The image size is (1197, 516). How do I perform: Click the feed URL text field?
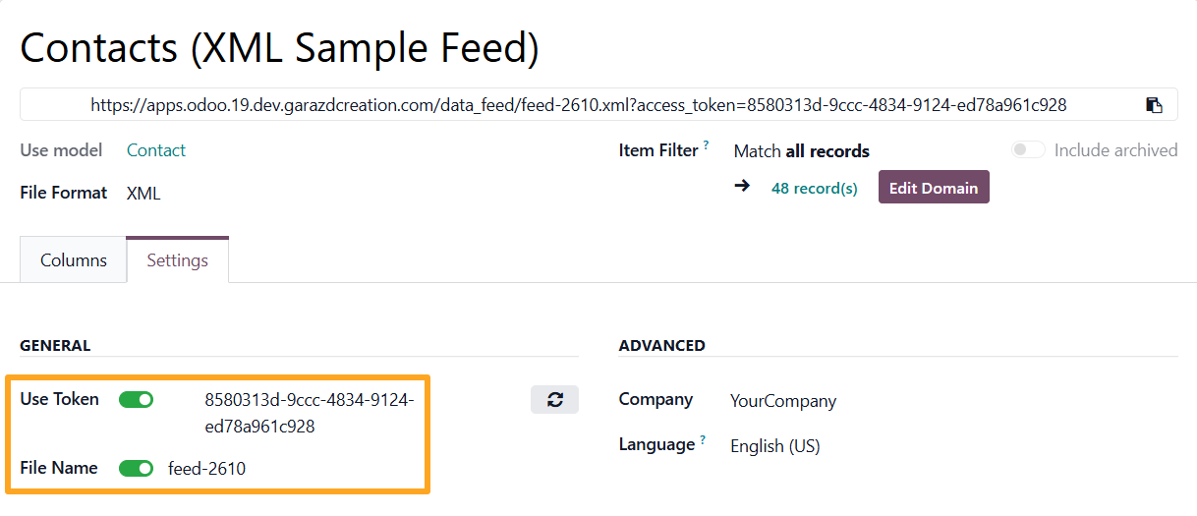pyautogui.click(x=578, y=105)
